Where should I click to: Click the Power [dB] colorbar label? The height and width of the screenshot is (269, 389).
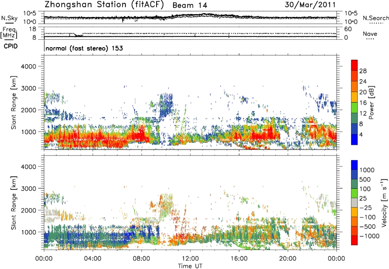click(x=371, y=102)
